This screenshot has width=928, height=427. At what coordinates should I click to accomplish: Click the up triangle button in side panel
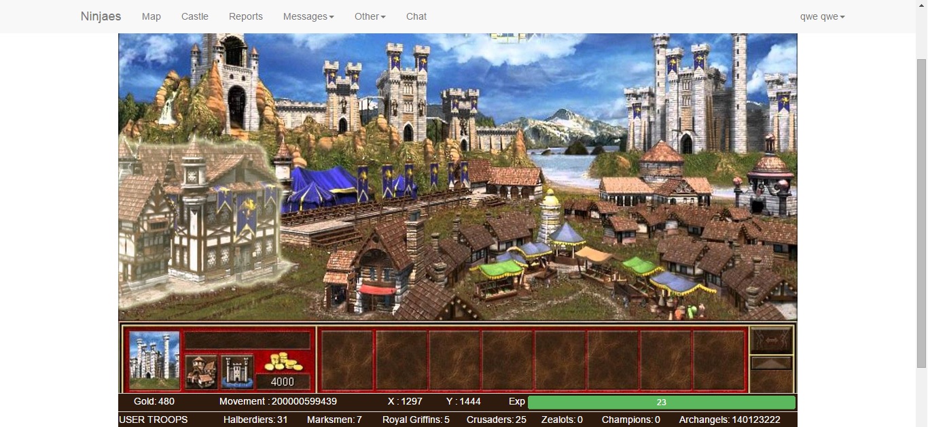[771, 363]
